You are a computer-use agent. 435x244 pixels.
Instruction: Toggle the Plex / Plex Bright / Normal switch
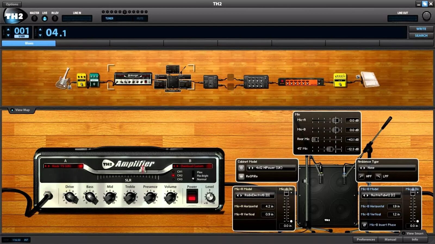[x=193, y=175]
